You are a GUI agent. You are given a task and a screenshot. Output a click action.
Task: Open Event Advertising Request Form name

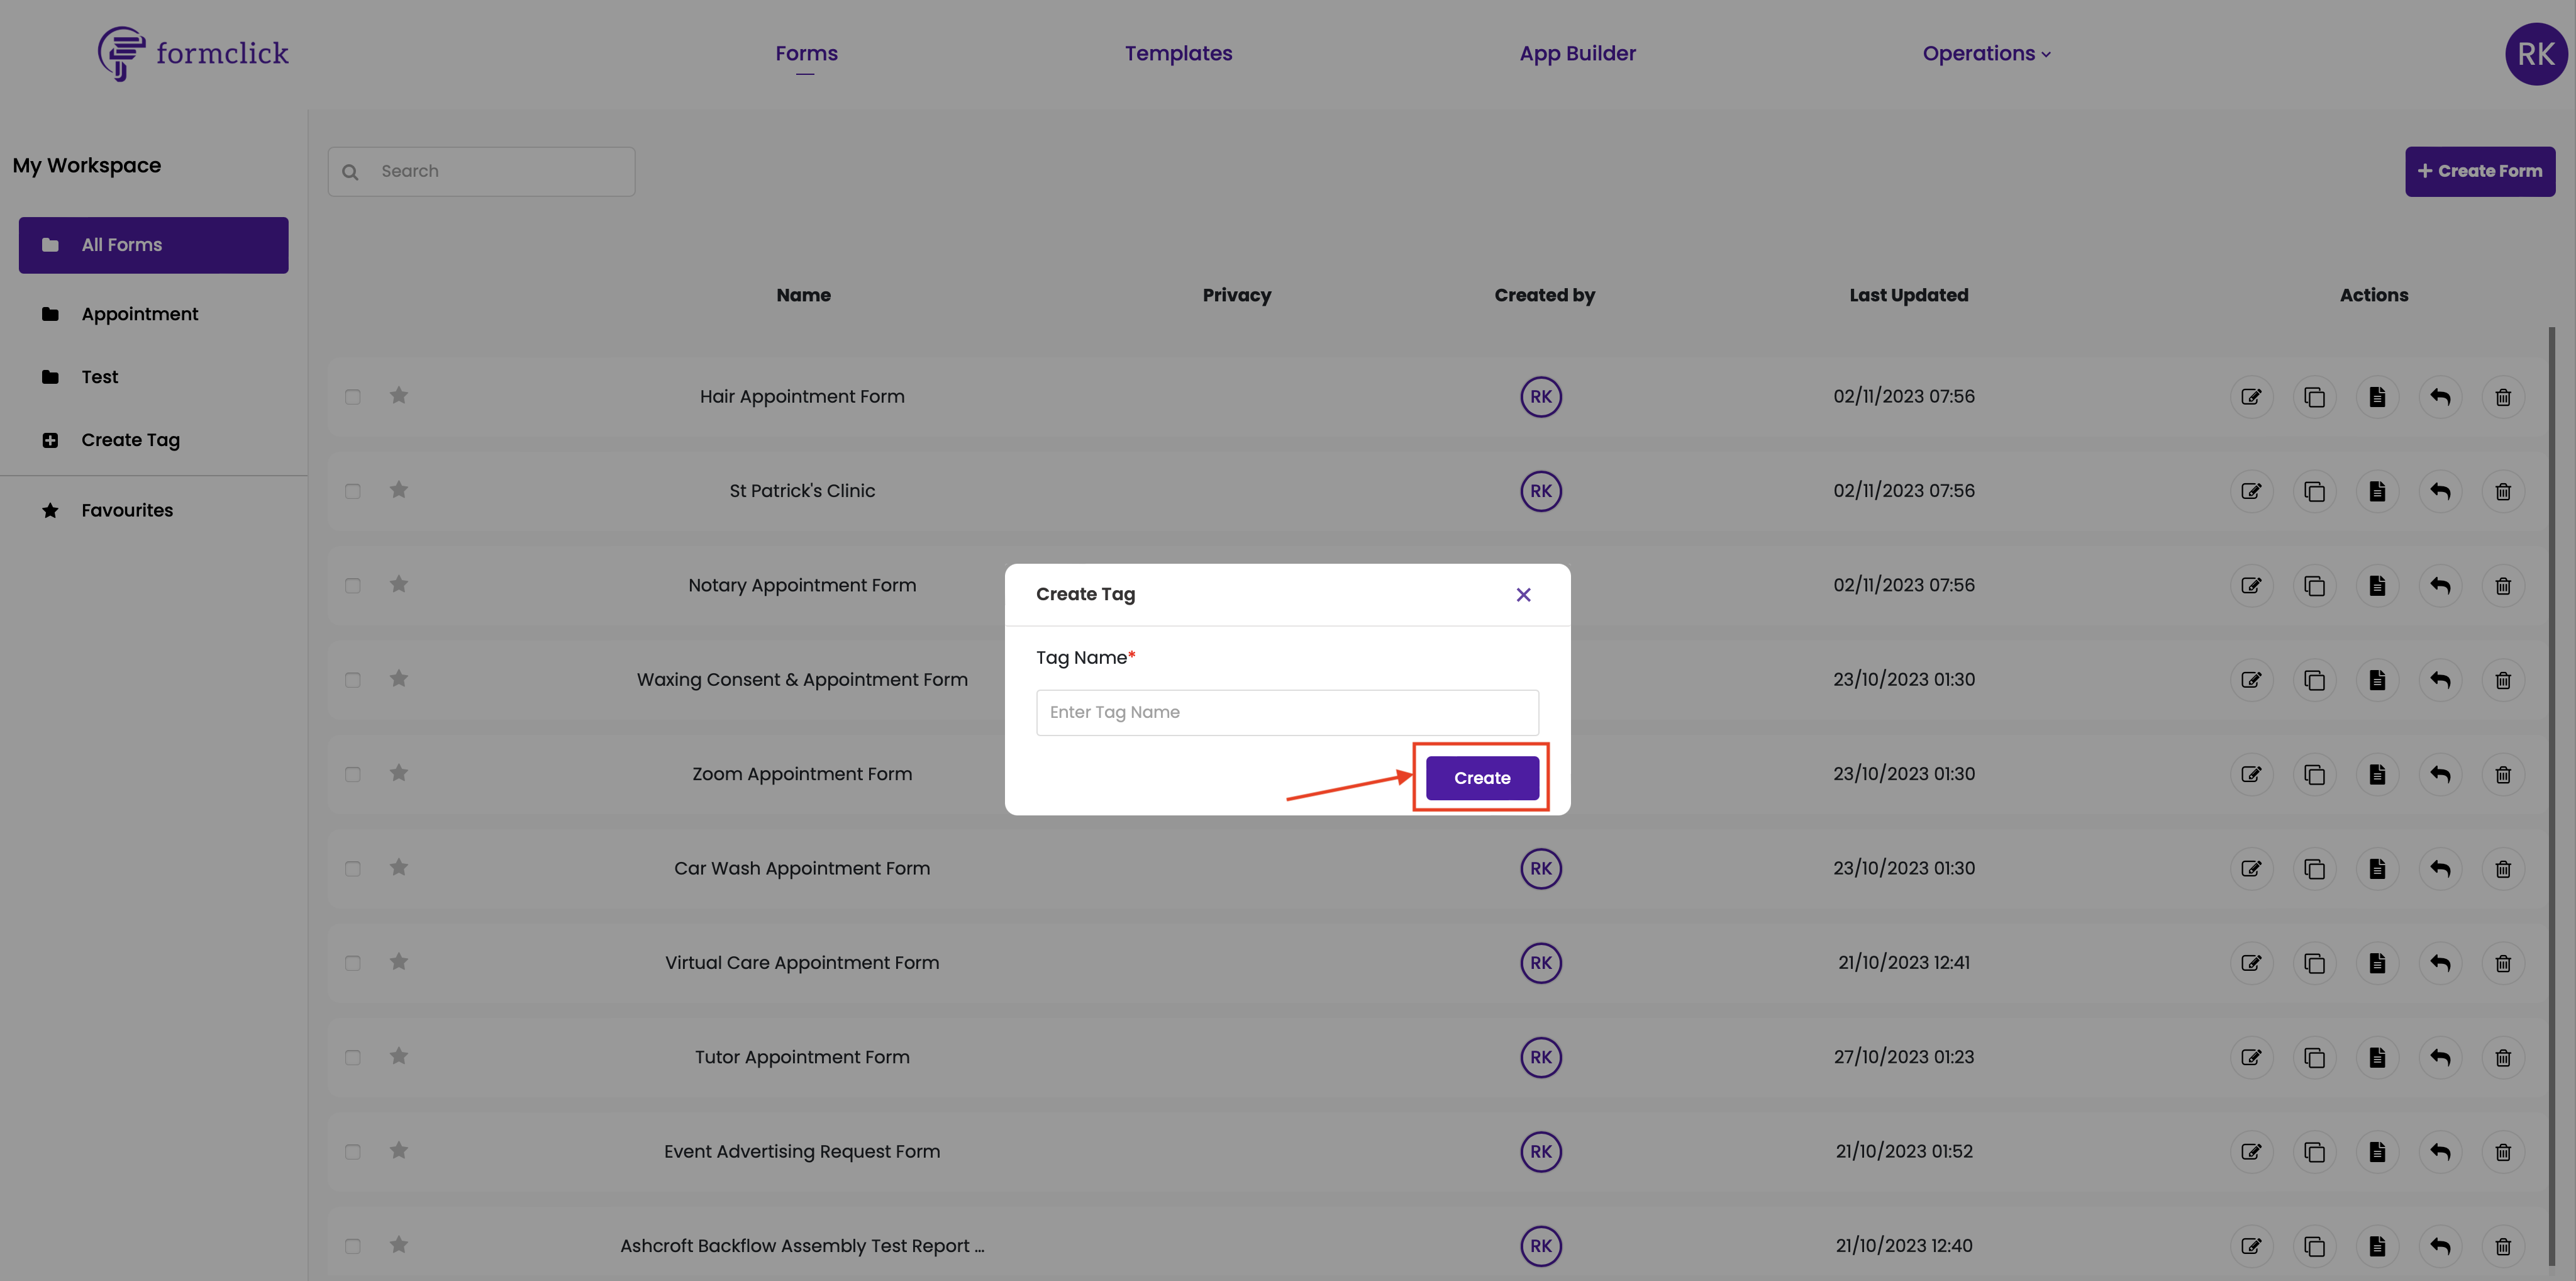[802, 1152]
